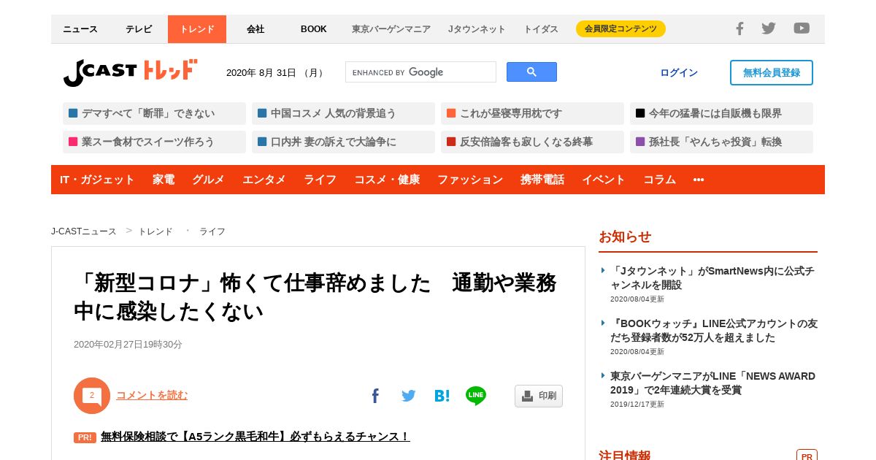Click the 印刷 print button
Screen dimensions: 876x460
pos(539,396)
